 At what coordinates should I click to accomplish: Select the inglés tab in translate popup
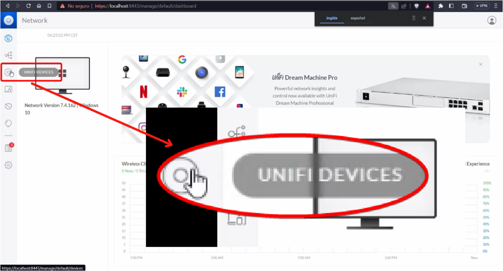pyautogui.click(x=331, y=18)
